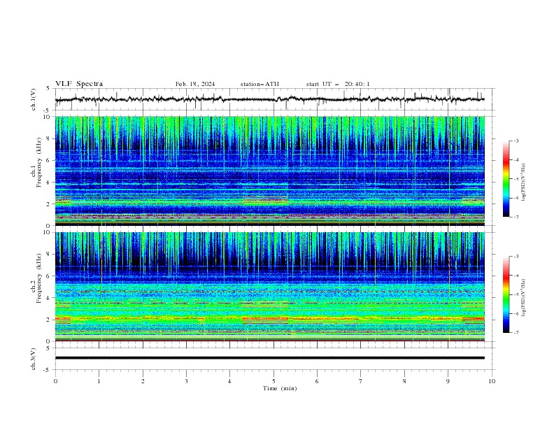Click time axis tick label '9'
Image resolution: width=554 pixels, height=428 pixels.
(448, 381)
